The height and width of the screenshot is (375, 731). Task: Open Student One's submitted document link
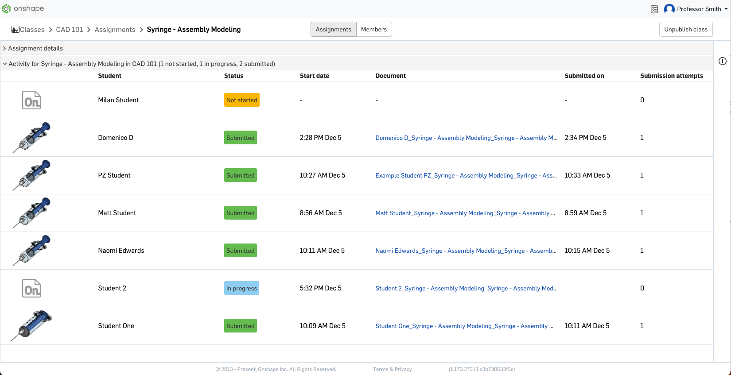(464, 326)
